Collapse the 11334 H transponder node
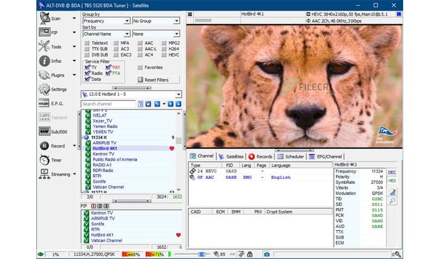447x259 pixels. (x=83, y=137)
